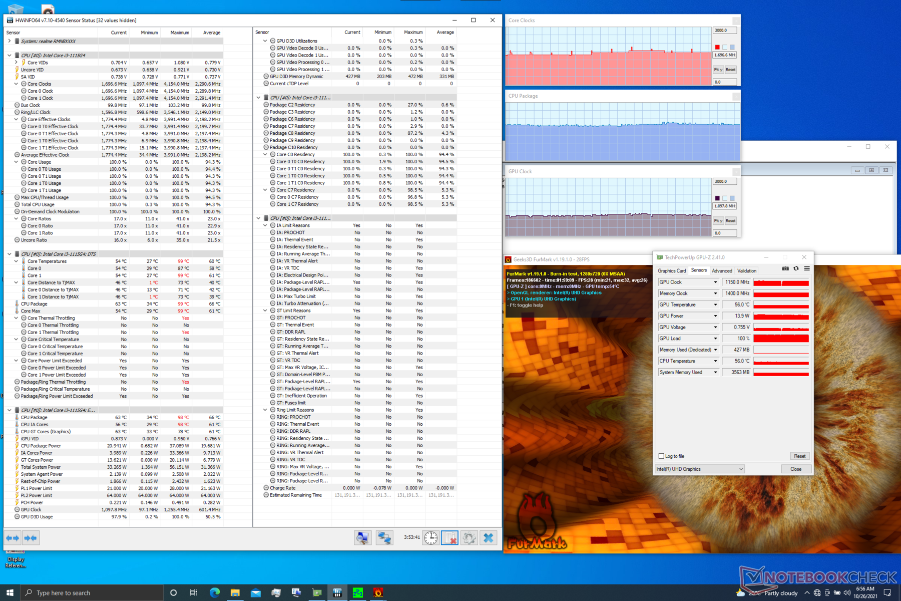Launch Microsoft Edge from taskbar

[x=215, y=592]
